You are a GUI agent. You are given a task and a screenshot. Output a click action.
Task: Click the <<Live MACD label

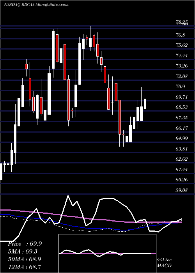(164, 263)
